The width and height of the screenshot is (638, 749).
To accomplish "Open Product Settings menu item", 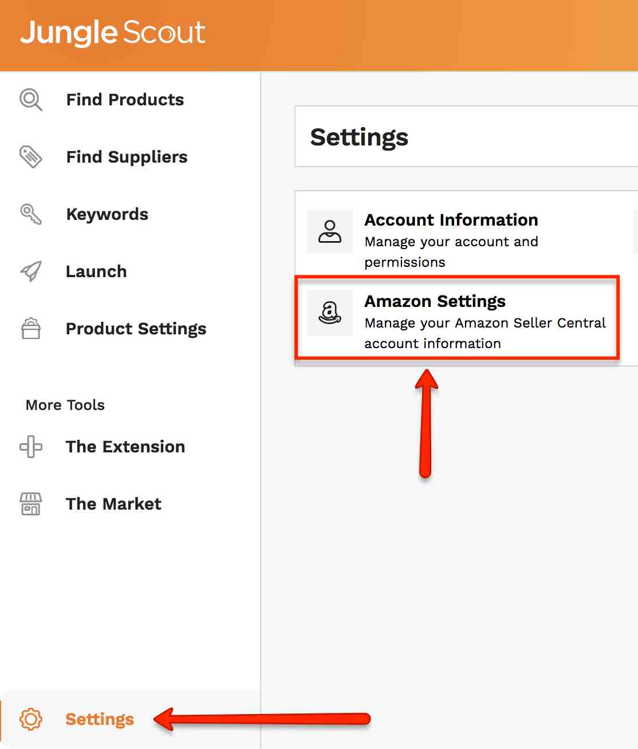I will click(x=136, y=329).
